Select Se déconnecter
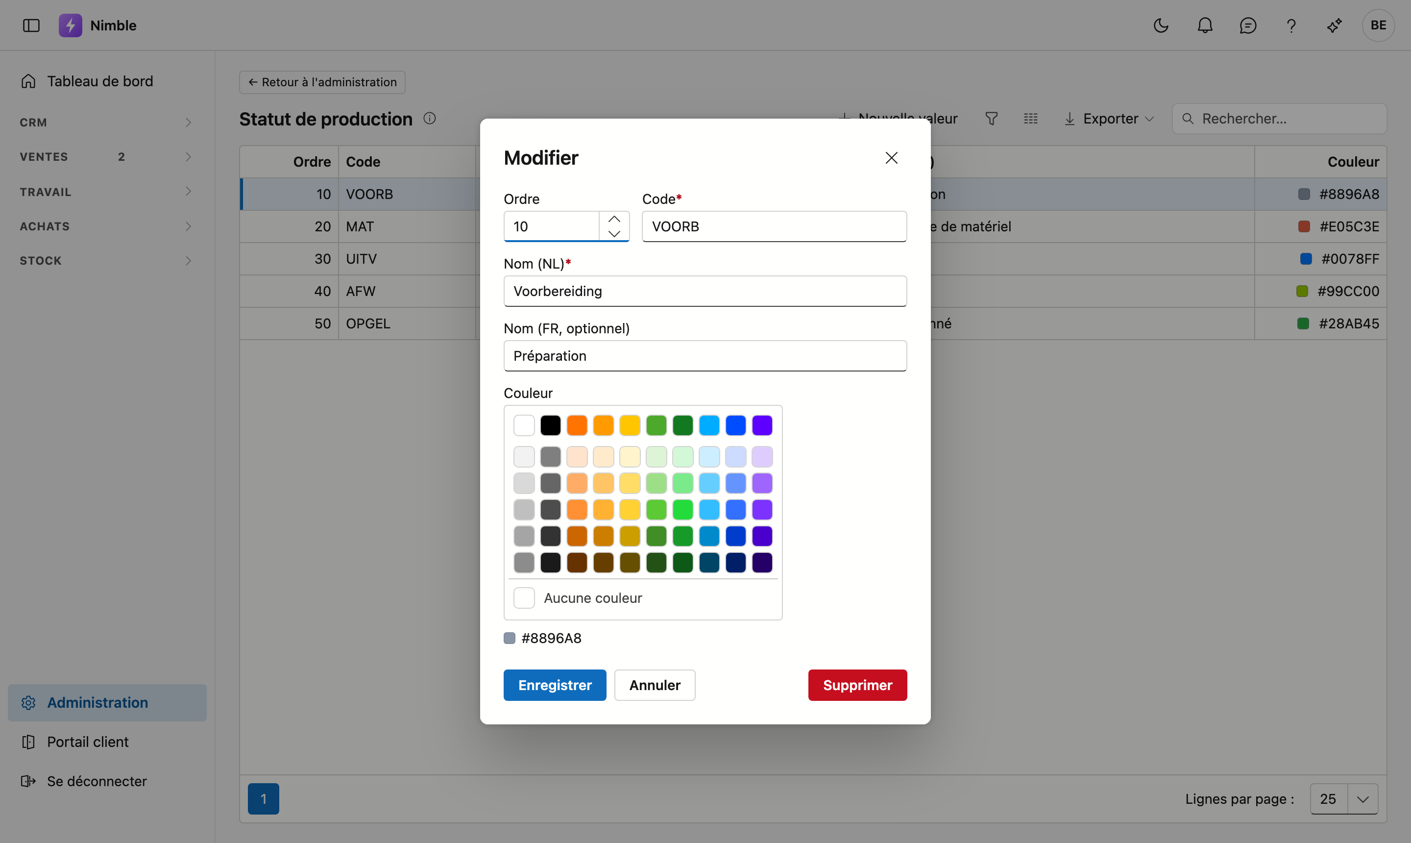The height and width of the screenshot is (843, 1411). click(107, 781)
